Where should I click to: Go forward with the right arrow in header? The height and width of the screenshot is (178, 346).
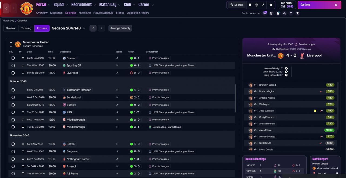pos(14,8)
